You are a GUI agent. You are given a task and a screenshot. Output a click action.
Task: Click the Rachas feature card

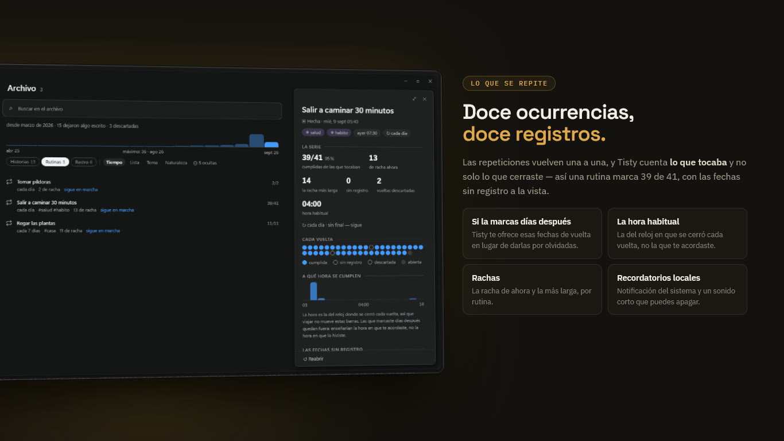click(x=532, y=289)
